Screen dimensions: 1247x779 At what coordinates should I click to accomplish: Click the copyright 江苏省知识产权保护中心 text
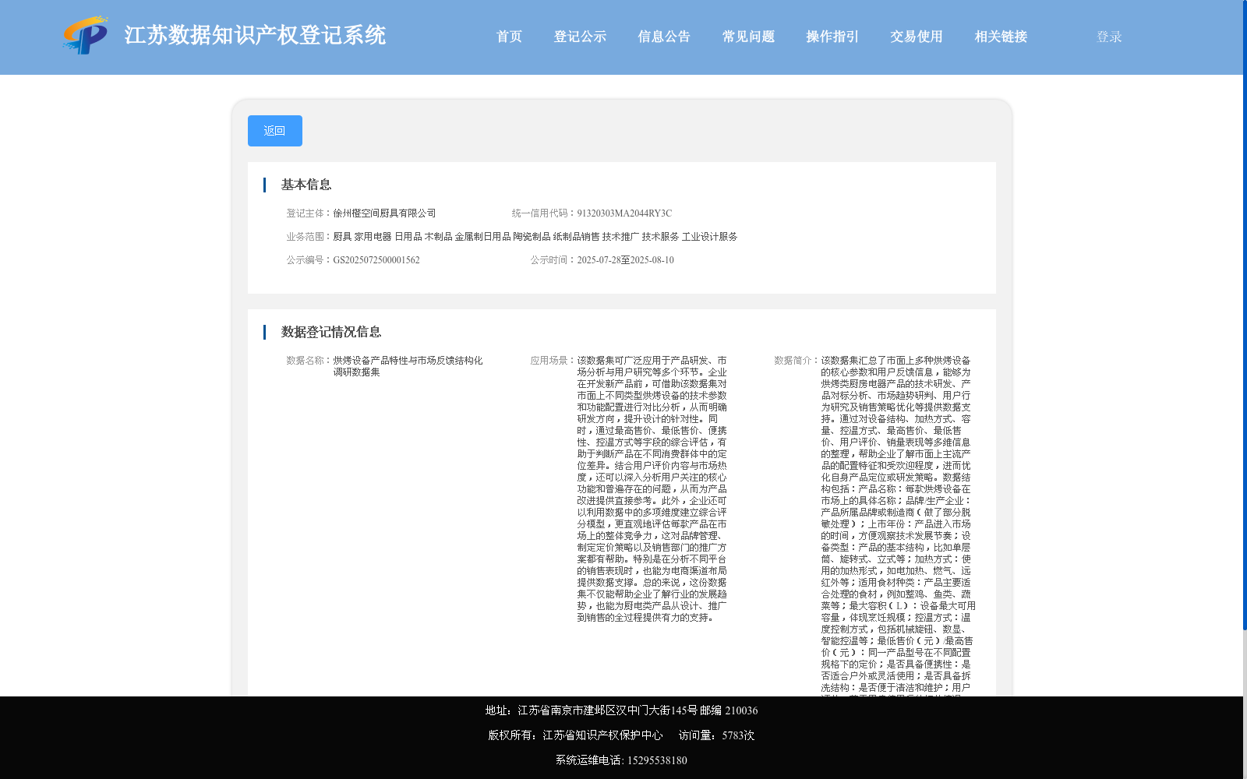602,735
